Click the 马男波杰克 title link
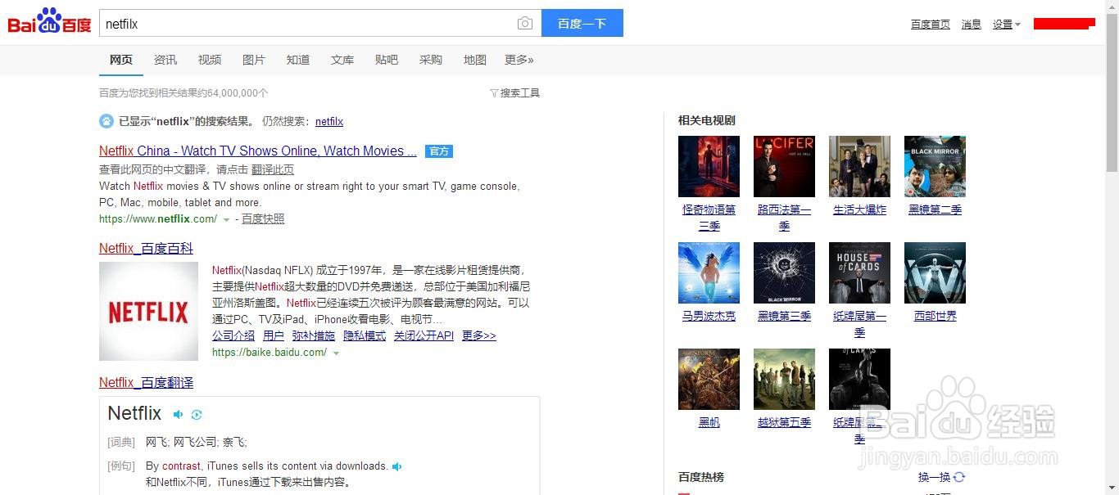The width and height of the screenshot is (1119, 495). [709, 316]
